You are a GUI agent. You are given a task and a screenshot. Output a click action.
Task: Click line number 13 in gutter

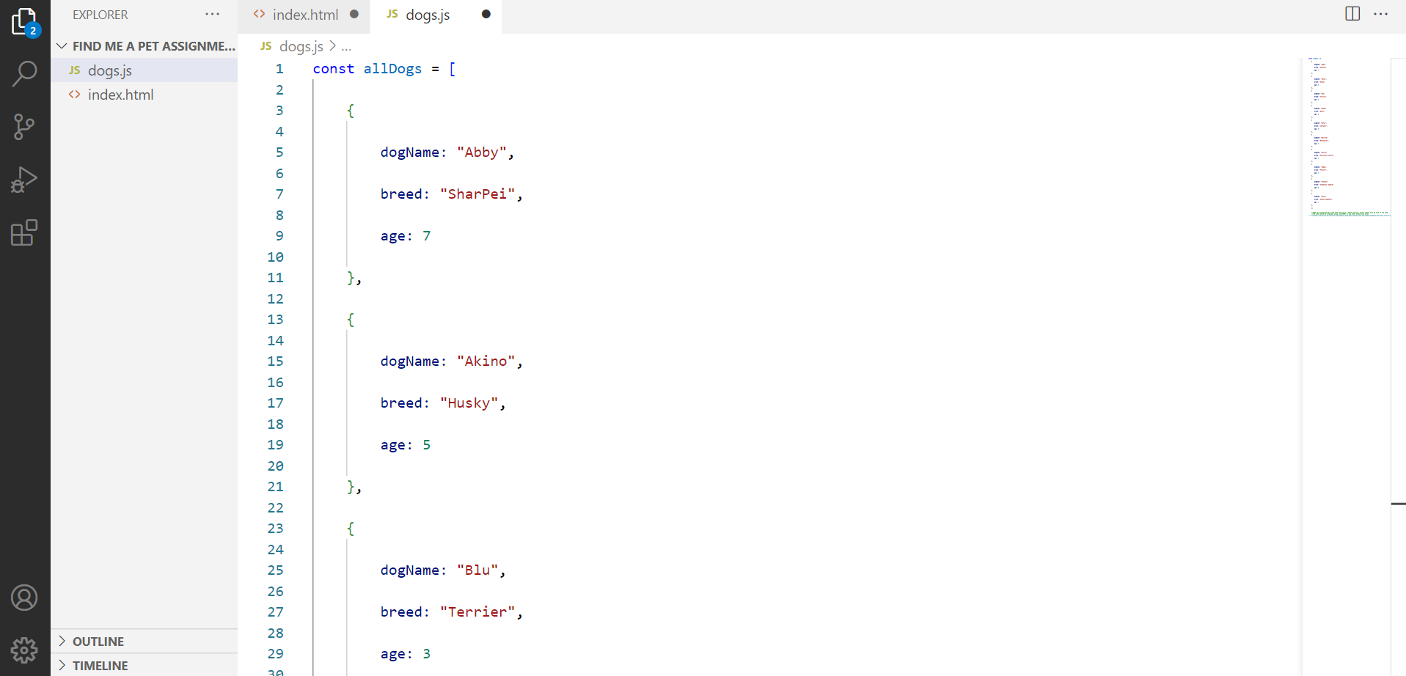(275, 320)
